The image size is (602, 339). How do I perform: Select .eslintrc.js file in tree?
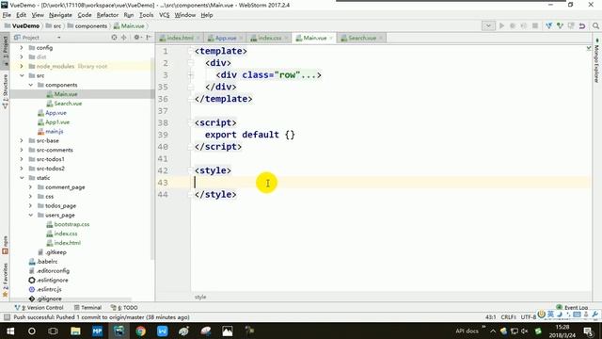49,289
